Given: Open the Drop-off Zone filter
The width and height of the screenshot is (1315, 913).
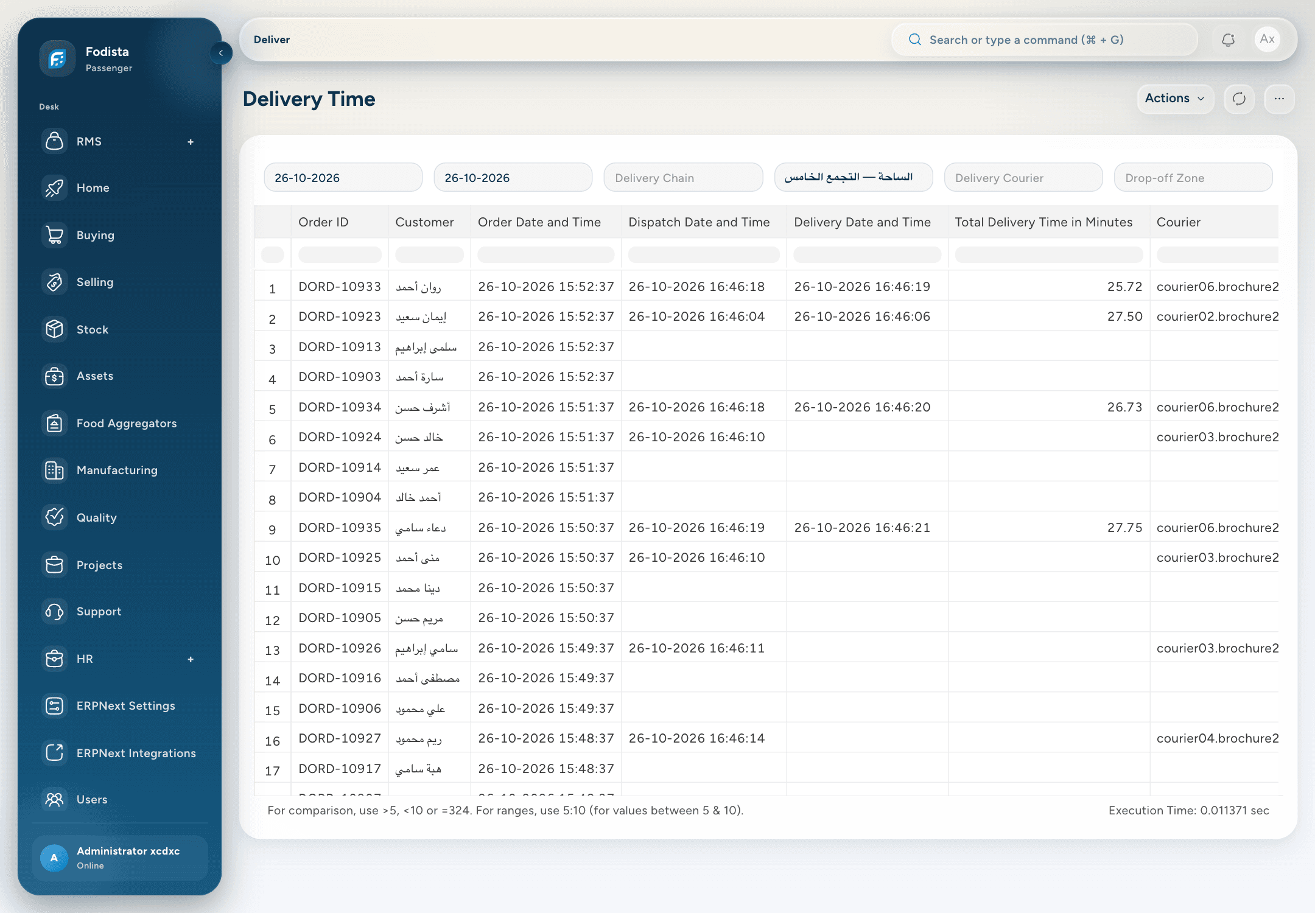Looking at the screenshot, I should click(x=1193, y=178).
